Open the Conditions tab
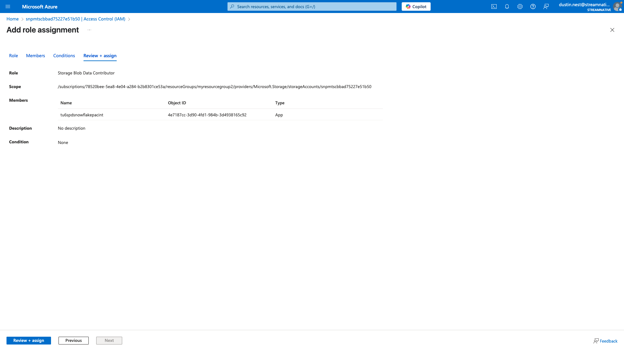Screen dimensions: 624x351 pyautogui.click(x=64, y=56)
